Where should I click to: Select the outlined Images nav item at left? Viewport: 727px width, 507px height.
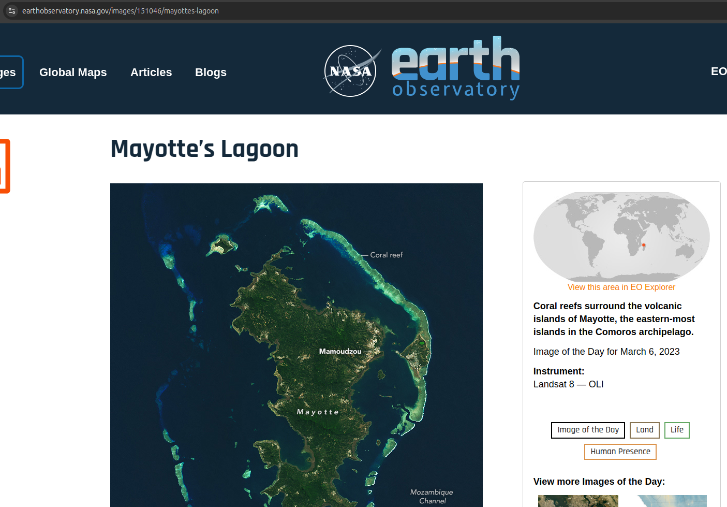(x=9, y=73)
